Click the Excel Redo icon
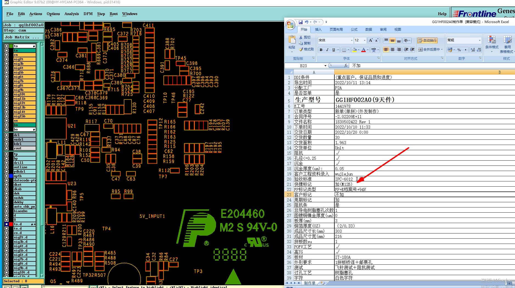The image size is (515, 288). coord(315,22)
